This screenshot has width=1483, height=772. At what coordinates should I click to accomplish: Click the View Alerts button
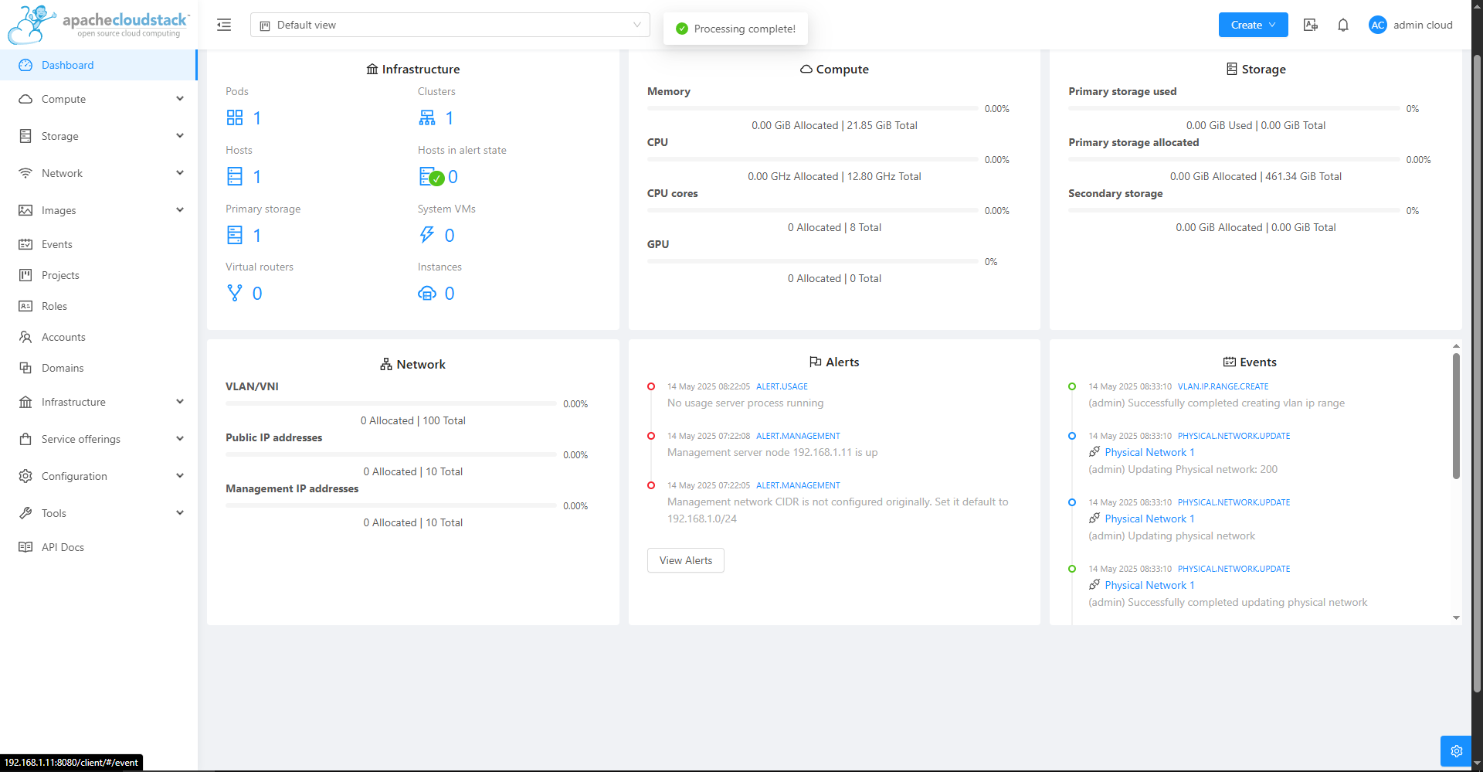(x=685, y=560)
